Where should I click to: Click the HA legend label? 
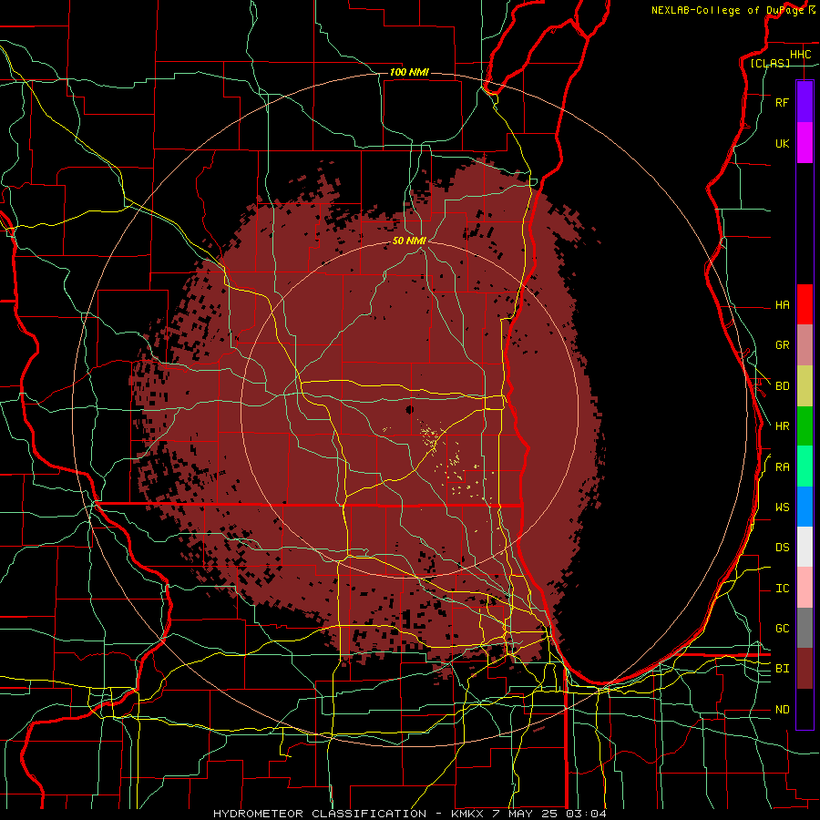click(782, 304)
